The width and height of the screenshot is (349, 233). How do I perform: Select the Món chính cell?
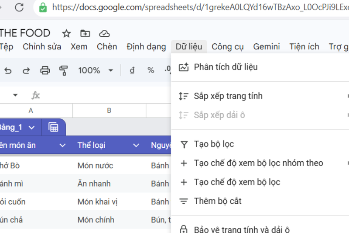tap(109, 220)
